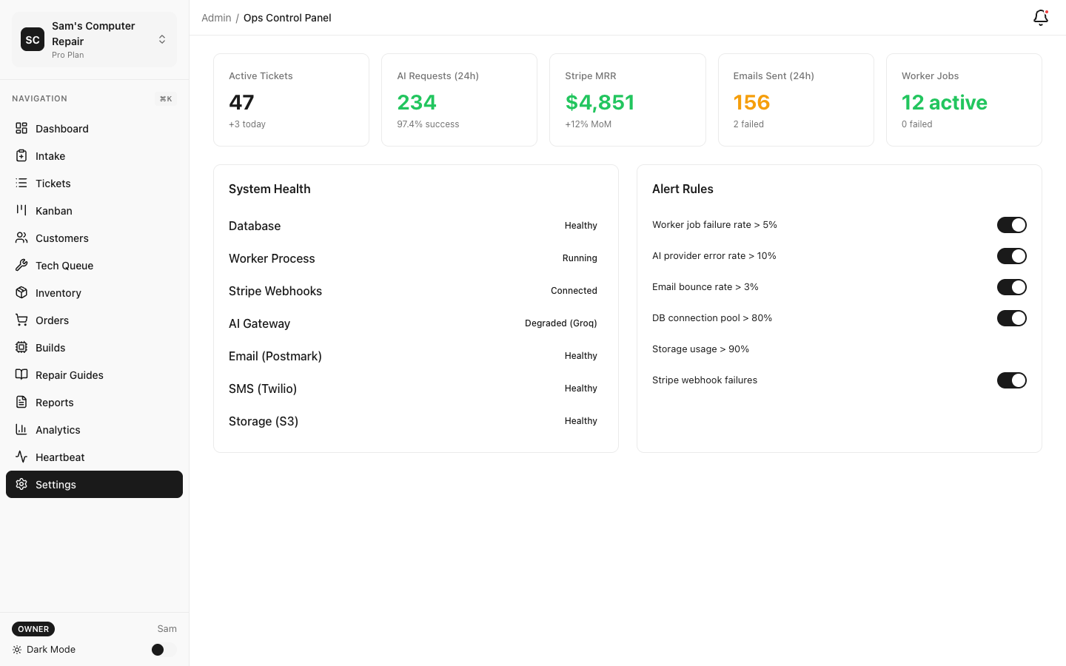Open the Dashboard from the sidebar
The width and height of the screenshot is (1066, 666).
point(61,128)
